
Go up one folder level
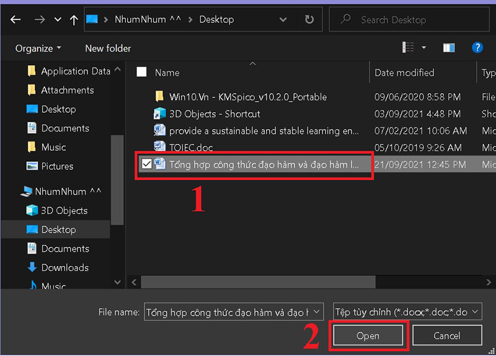[x=74, y=20]
